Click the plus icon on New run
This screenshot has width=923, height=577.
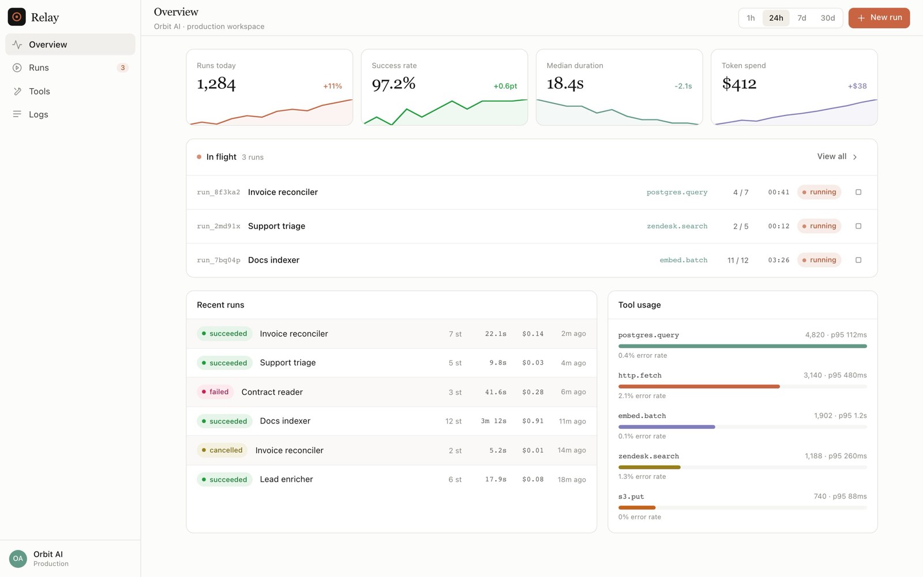[861, 18]
